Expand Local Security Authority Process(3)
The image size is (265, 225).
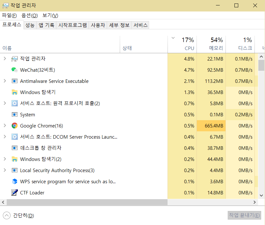click(x=5, y=170)
